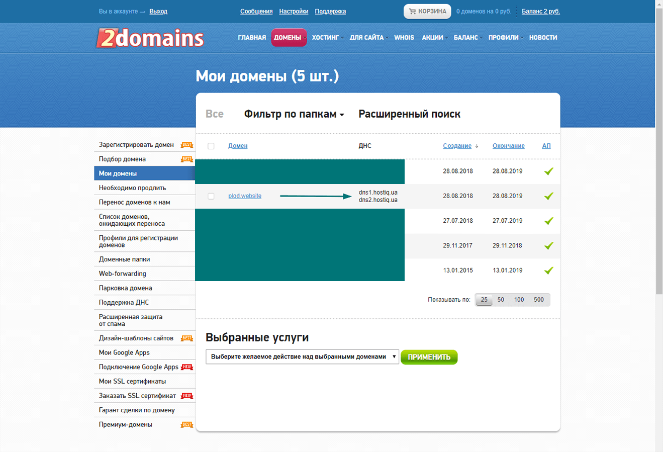Viewport: 663px width, 452px height.
Task: Open Мои SSL сертификаты in sidebar
Action: click(132, 382)
